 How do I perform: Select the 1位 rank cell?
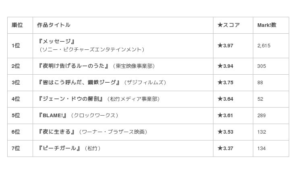16,45
